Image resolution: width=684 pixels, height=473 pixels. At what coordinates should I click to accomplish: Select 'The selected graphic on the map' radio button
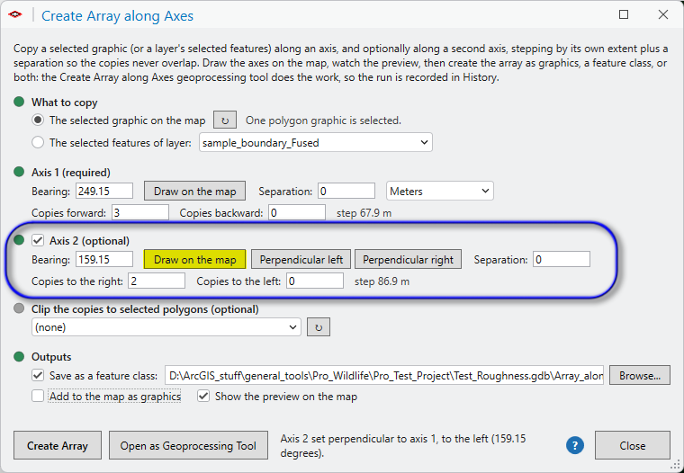[38, 120]
